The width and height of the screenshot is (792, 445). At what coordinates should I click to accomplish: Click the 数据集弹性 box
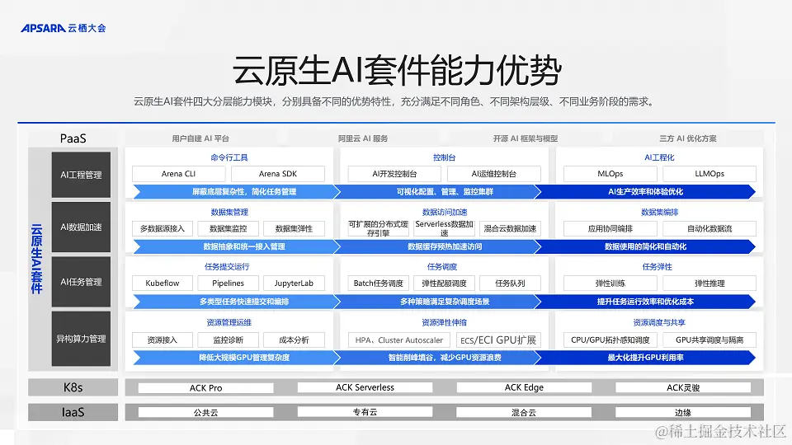pos(294,228)
